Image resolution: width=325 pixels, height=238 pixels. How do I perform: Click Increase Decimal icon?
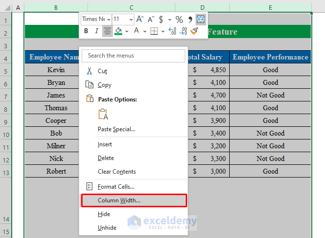173,31
